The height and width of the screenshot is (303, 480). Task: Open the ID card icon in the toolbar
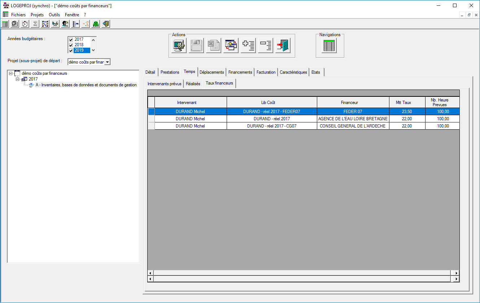coord(15,24)
